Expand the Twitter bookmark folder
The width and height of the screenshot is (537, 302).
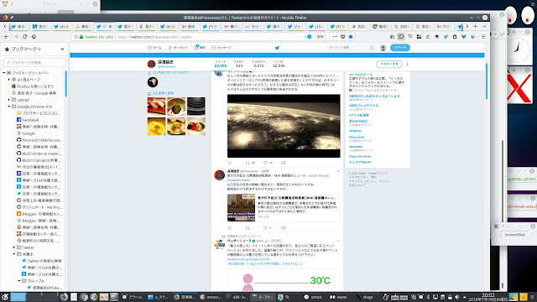click(x=14, y=247)
